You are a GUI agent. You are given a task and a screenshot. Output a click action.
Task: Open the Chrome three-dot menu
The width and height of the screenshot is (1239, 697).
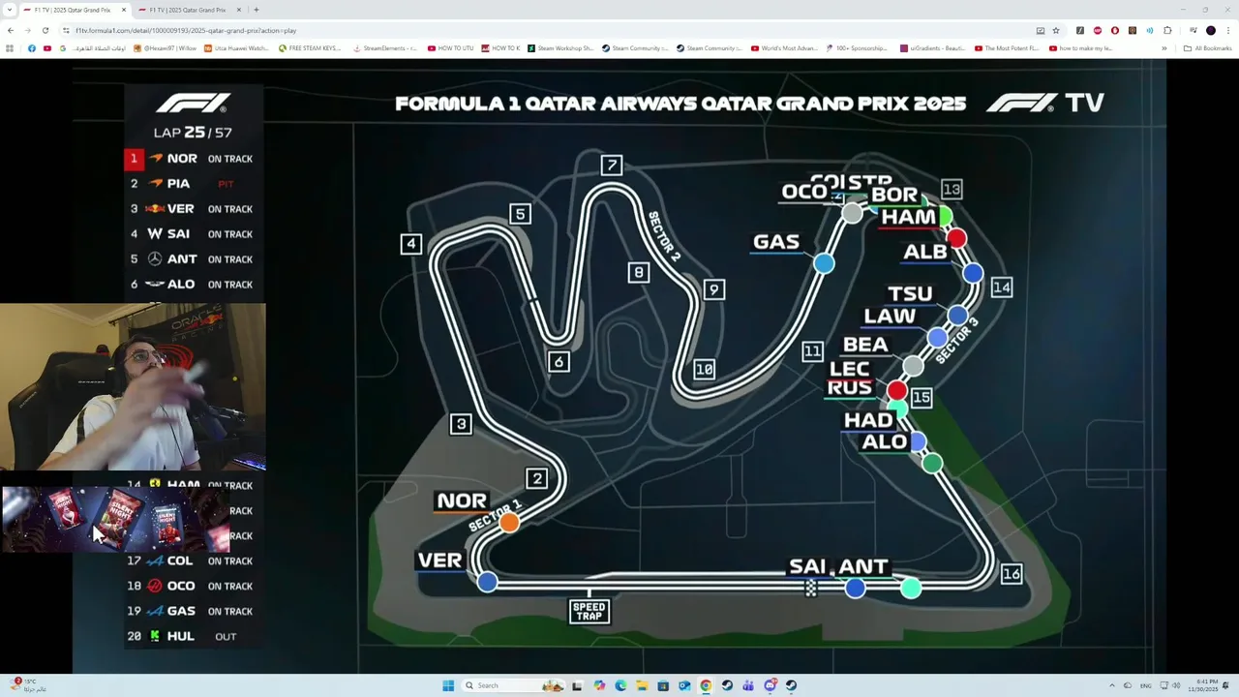pyautogui.click(x=1228, y=30)
